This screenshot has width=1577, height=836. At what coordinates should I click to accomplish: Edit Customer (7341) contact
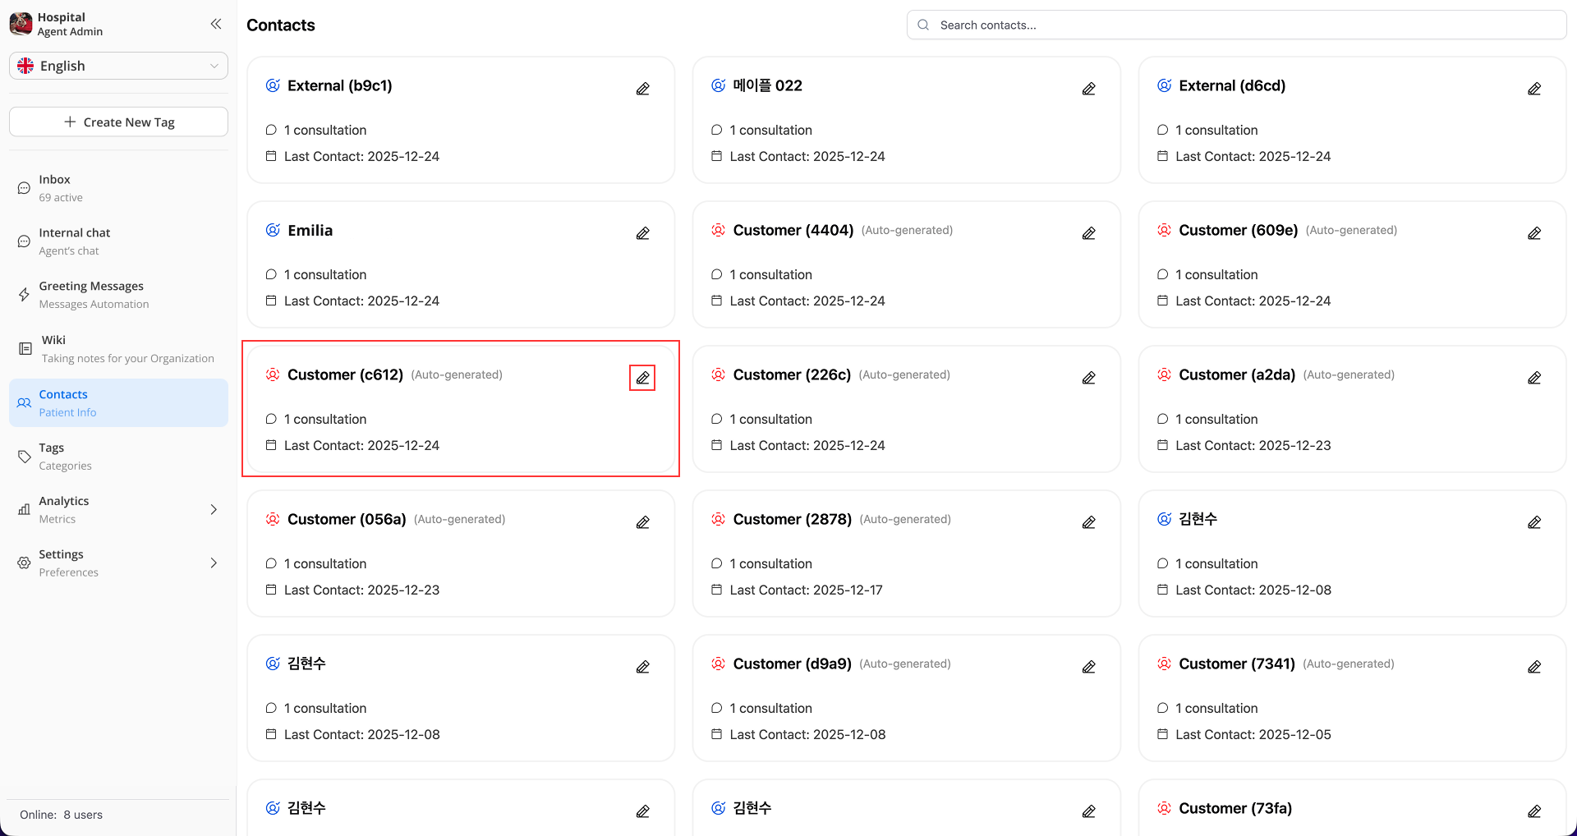click(x=1533, y=667)
